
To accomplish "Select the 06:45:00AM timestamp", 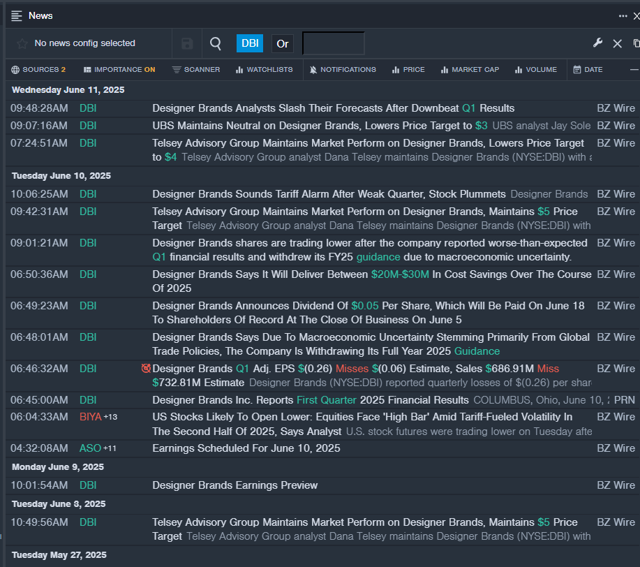I will pyautogui.click(x=39, y=400).
